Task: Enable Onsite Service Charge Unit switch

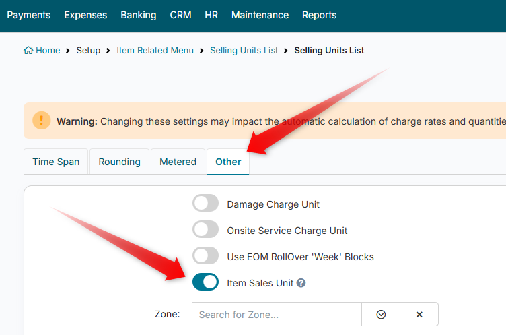Action: 206,230
